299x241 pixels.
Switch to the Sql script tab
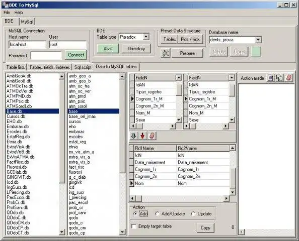pos(83,67)
